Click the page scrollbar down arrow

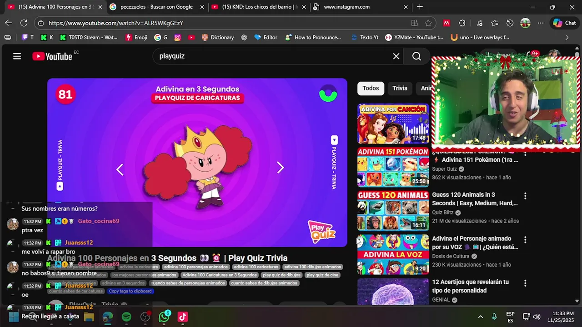click(x=577, y=301)
